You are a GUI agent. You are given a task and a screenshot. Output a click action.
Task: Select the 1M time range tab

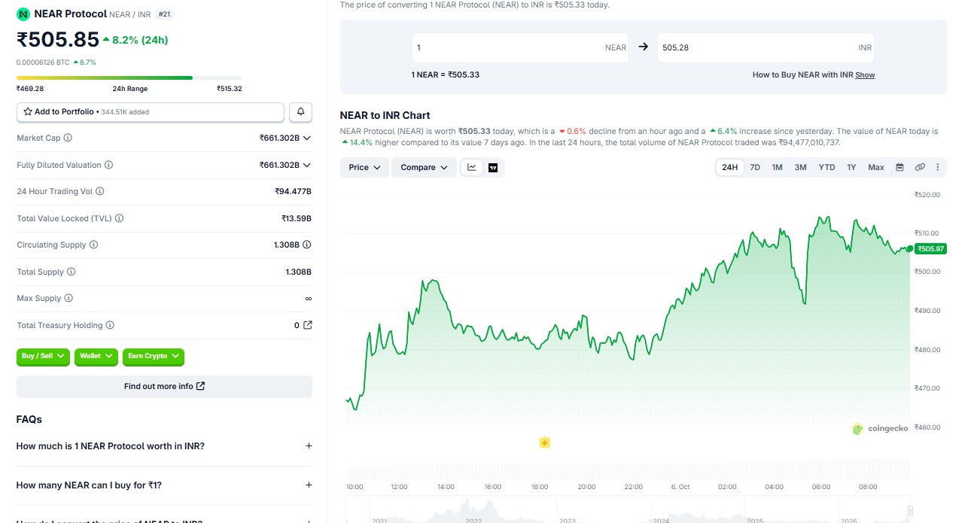[777, 167]
